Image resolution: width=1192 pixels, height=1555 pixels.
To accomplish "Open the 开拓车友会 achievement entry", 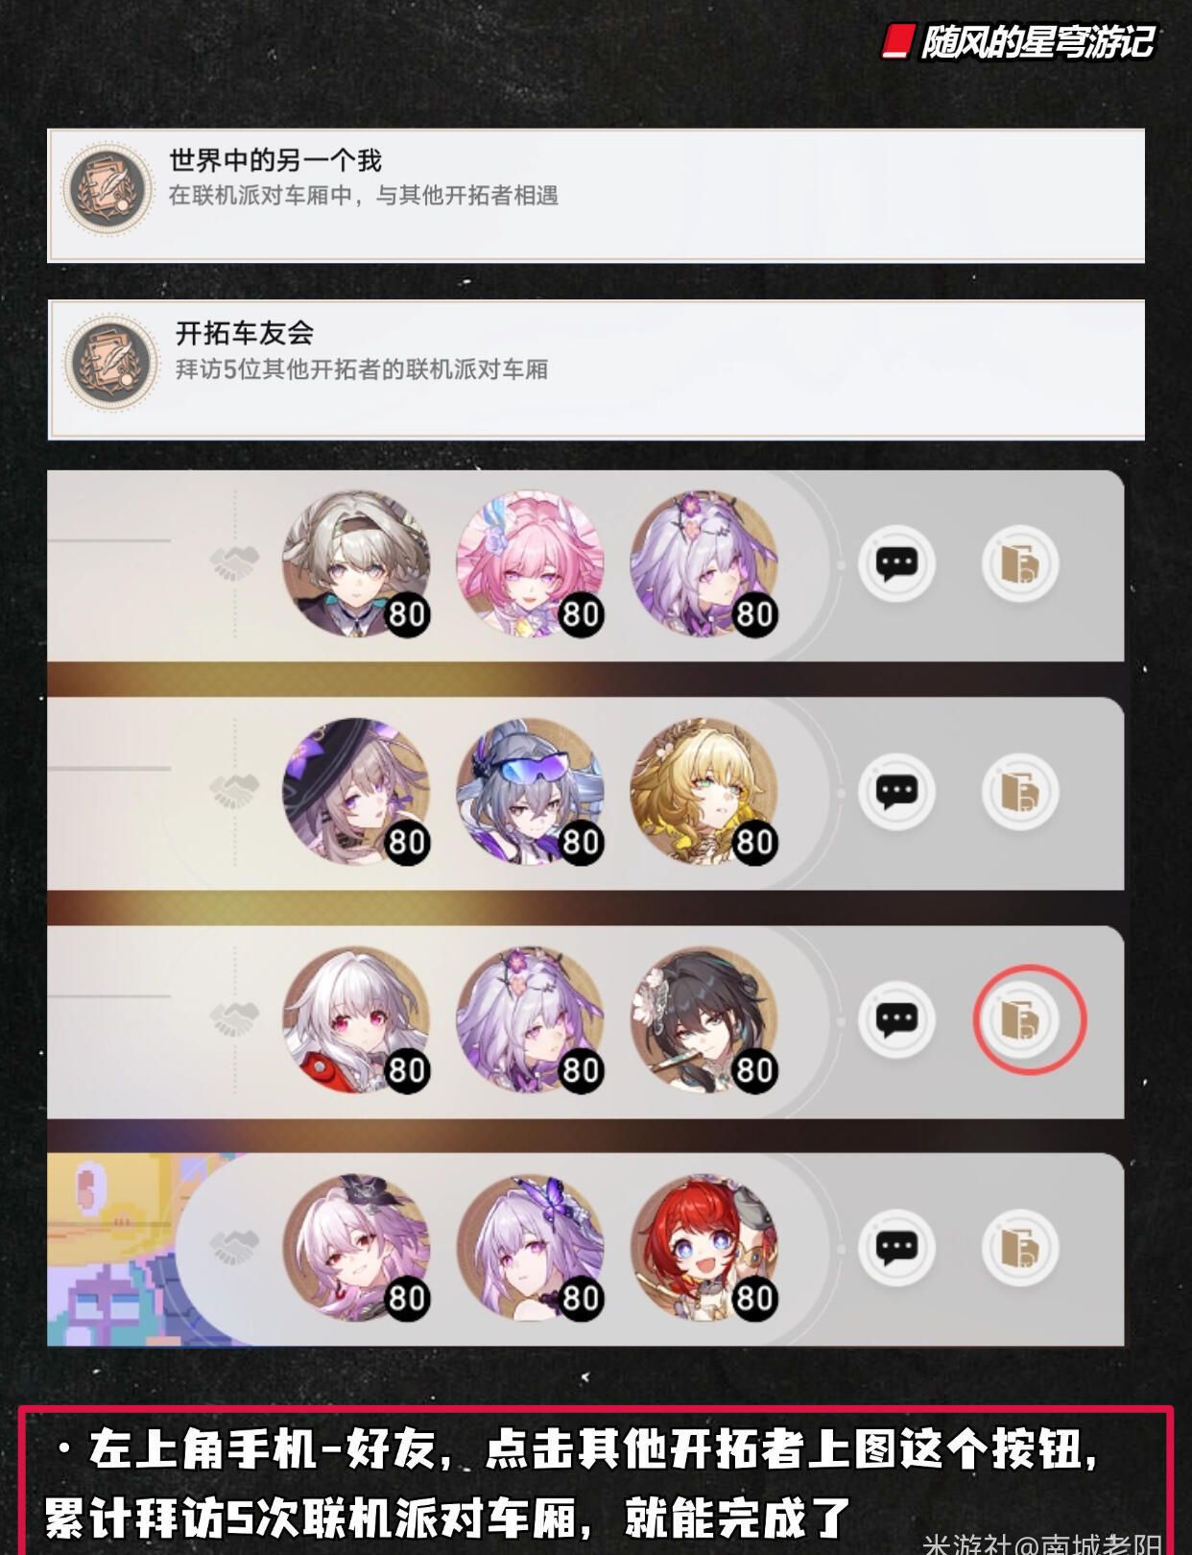I will [596, 370].
